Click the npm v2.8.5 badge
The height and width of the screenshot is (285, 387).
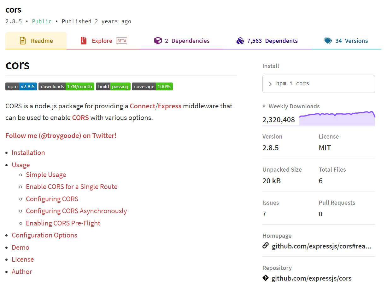(21, 87)
